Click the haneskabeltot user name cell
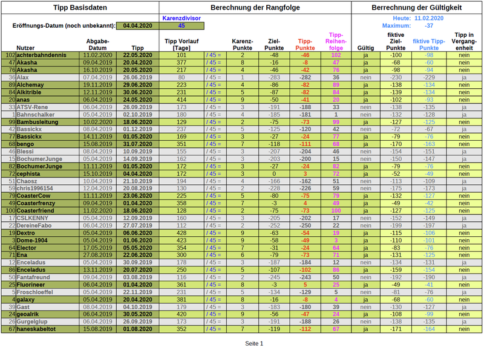Viewport: 484px width, 348px height. pyautogui.click(x=48, y=329)
